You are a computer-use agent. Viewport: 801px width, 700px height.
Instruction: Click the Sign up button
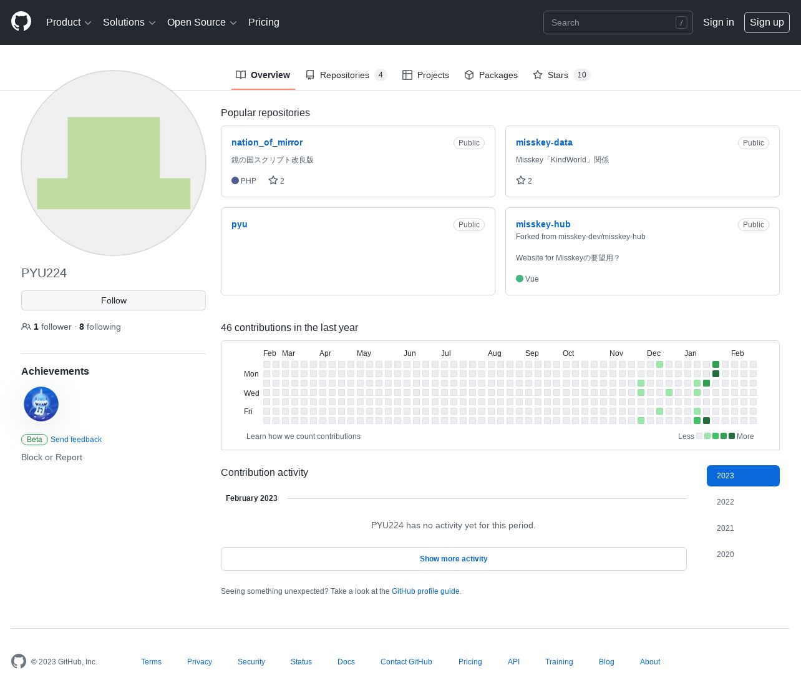pos(767,22)
